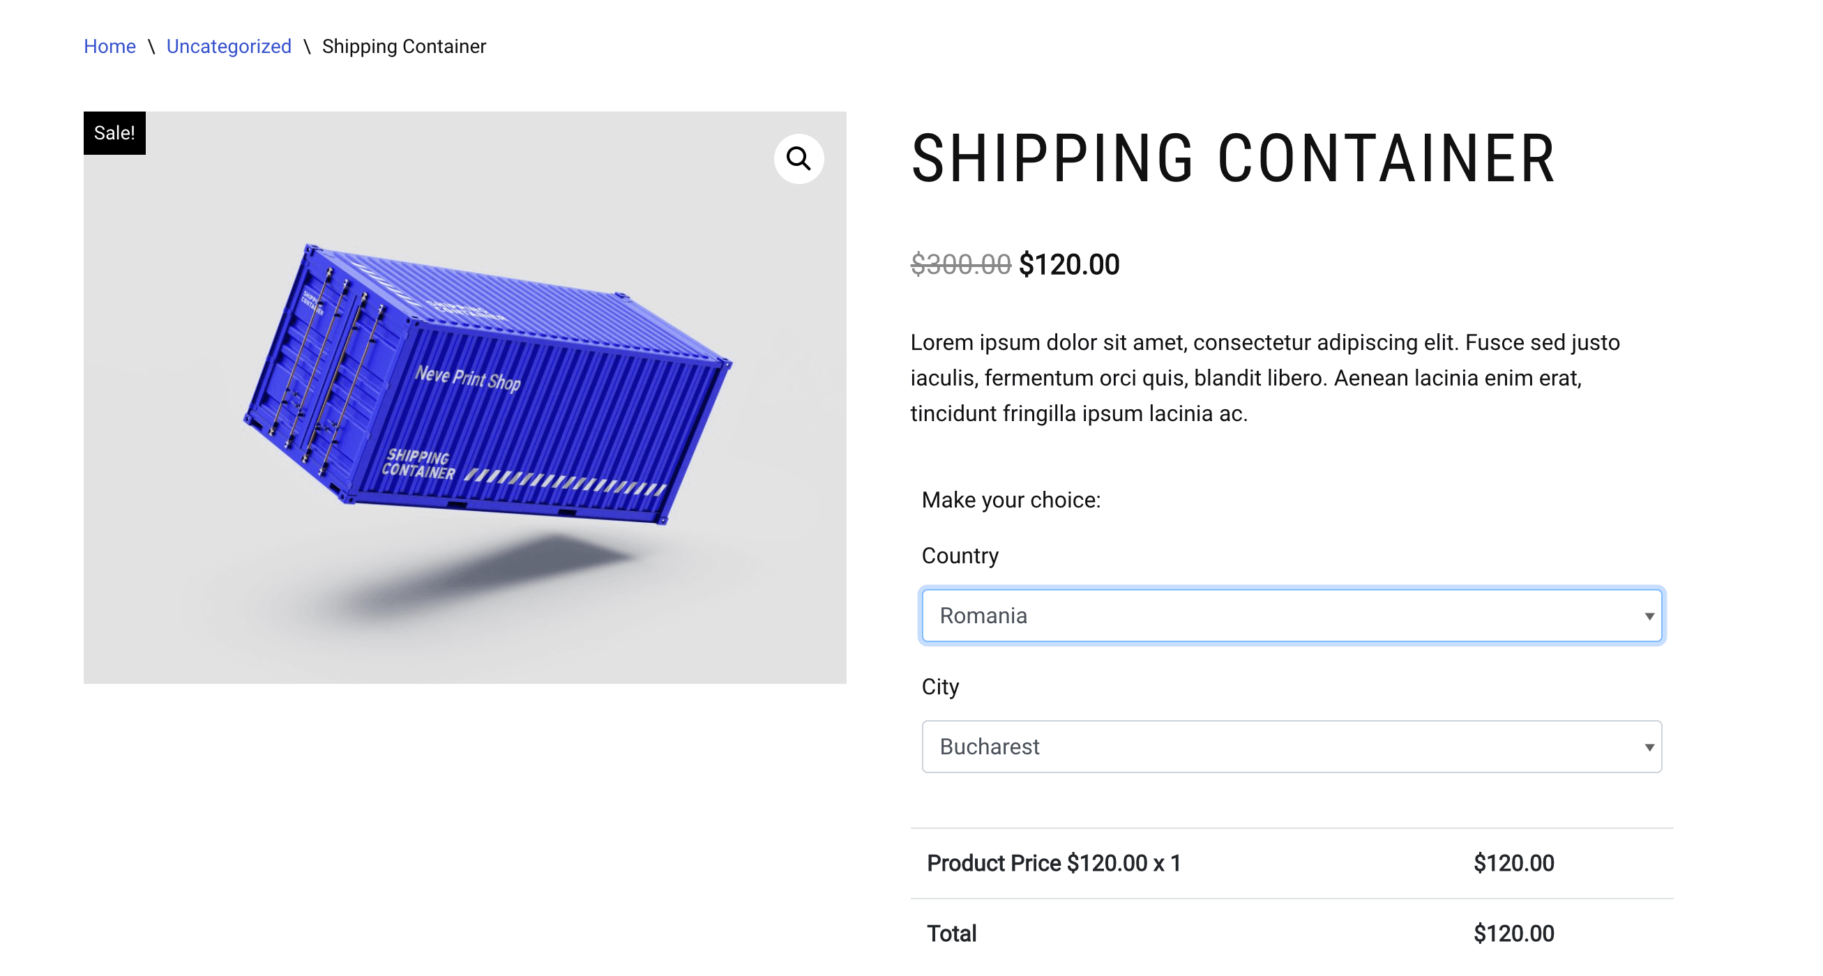Click the Total label text
Image resolution: width=1823 pixels, height=976 pixels.
tap(951, 933)
